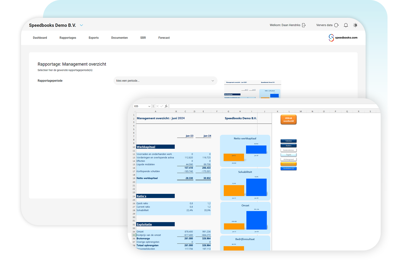Click 'Welkom: Daan Hendriks' text
Viewport: 405px width, 265px height.
285,25
